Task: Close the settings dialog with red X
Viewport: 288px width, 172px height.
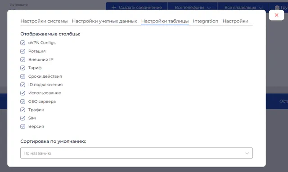Action: [276, 15]
